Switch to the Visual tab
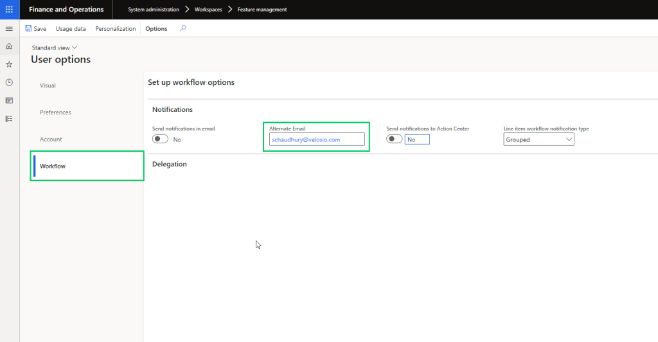Image resolution: width=658 pixels, height=342 pixels. pyautogui.click(x=48, y=85)
